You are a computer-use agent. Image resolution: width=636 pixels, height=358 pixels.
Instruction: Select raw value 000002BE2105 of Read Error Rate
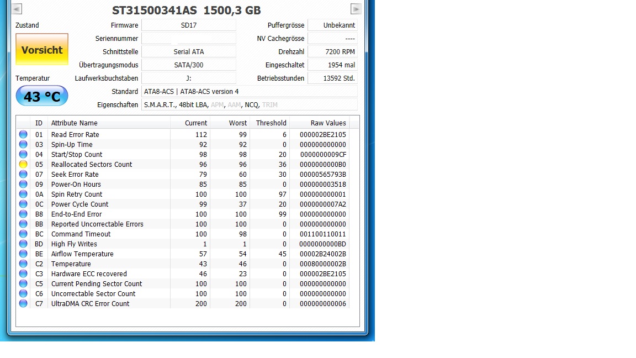click(323, 134)
